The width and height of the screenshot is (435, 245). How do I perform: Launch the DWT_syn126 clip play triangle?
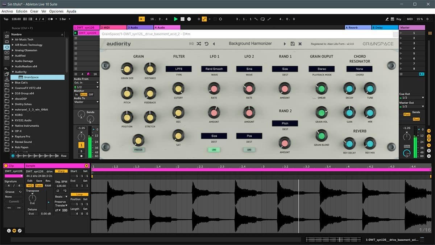pyautogui.click(x=76, y=33)
